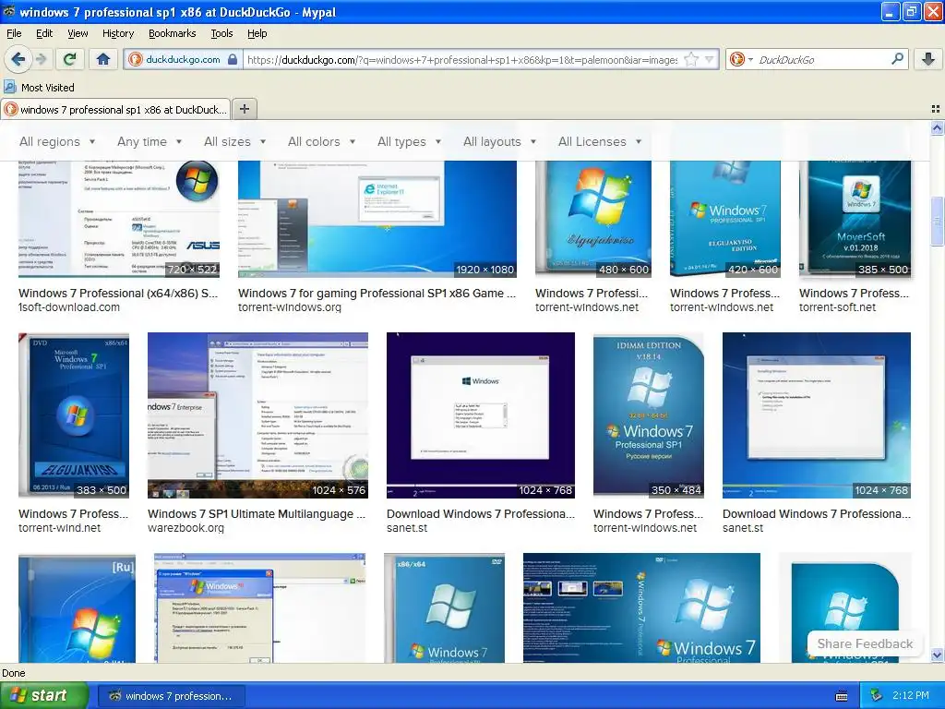Open the View menu

coord(78,34)
